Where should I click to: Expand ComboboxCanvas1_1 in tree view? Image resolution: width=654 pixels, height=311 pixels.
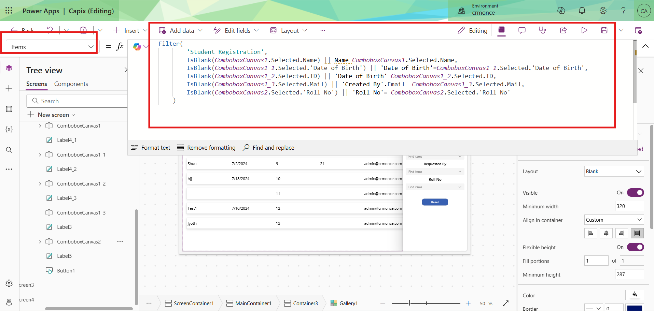pyautogui.click(x=40, y=155)
